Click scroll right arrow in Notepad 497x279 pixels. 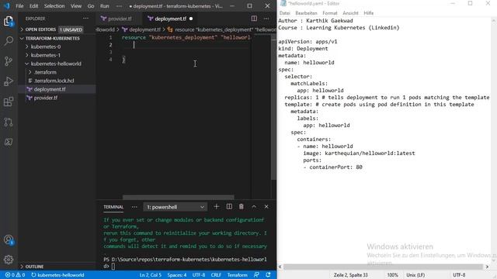(x=487, y=267)
